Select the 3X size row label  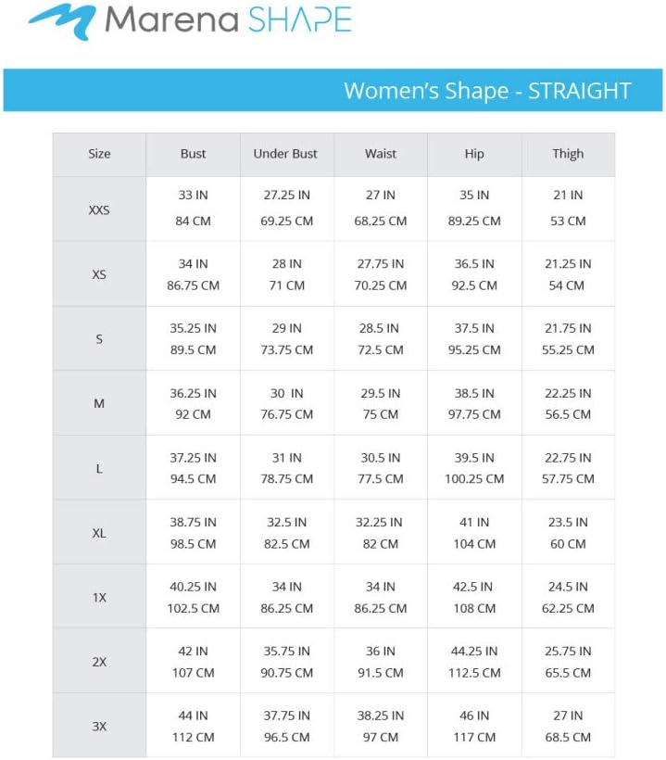[99, 727]
